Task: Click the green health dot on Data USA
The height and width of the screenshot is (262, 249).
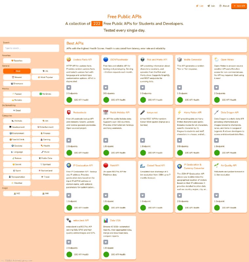Action: tap(106, 254)
